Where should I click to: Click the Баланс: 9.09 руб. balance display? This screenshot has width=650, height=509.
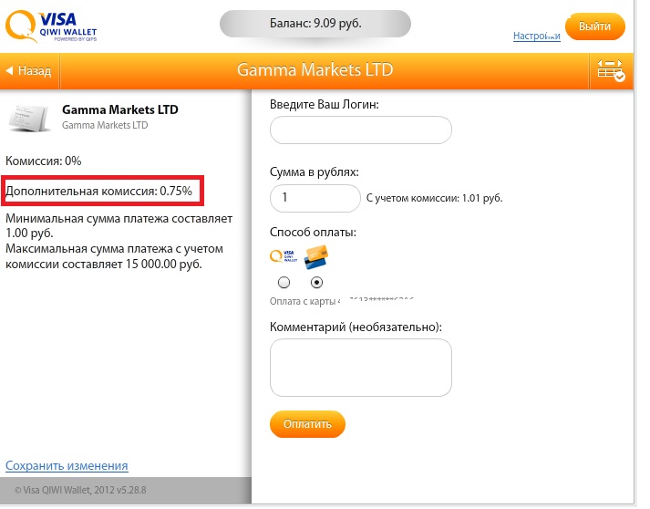pos(315,24)
